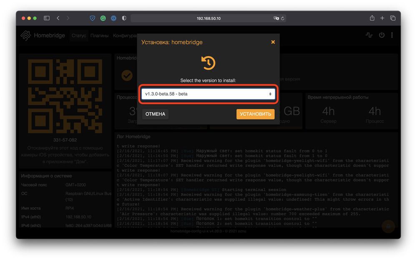This screenshot has height=260, width=417.
Task: Reload the page with refresh icon
Action: click(x=283, y=18)
